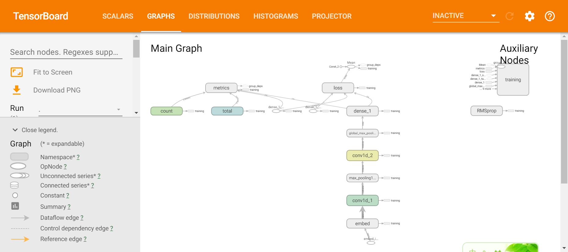Select the Mean op node ellipse
The width and height of the screenshot is (568, 252).
pos(351,67)
